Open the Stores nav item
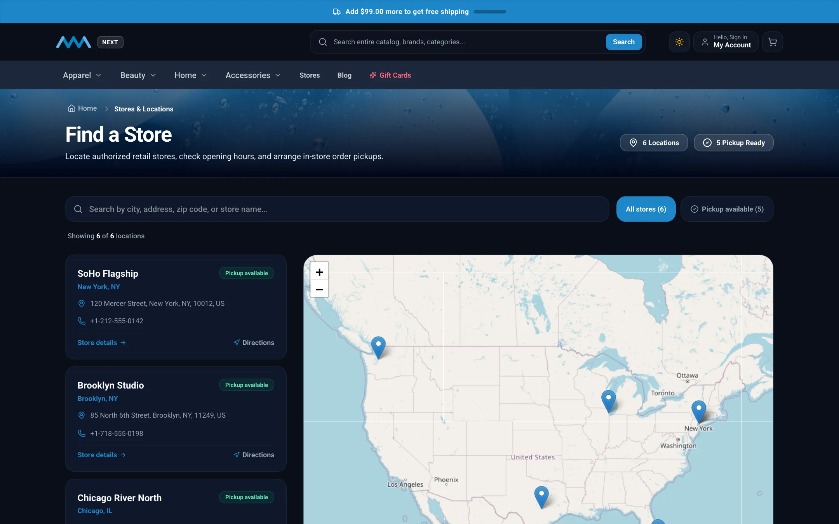Screen dimensions: 839x524 click(310, 75)
